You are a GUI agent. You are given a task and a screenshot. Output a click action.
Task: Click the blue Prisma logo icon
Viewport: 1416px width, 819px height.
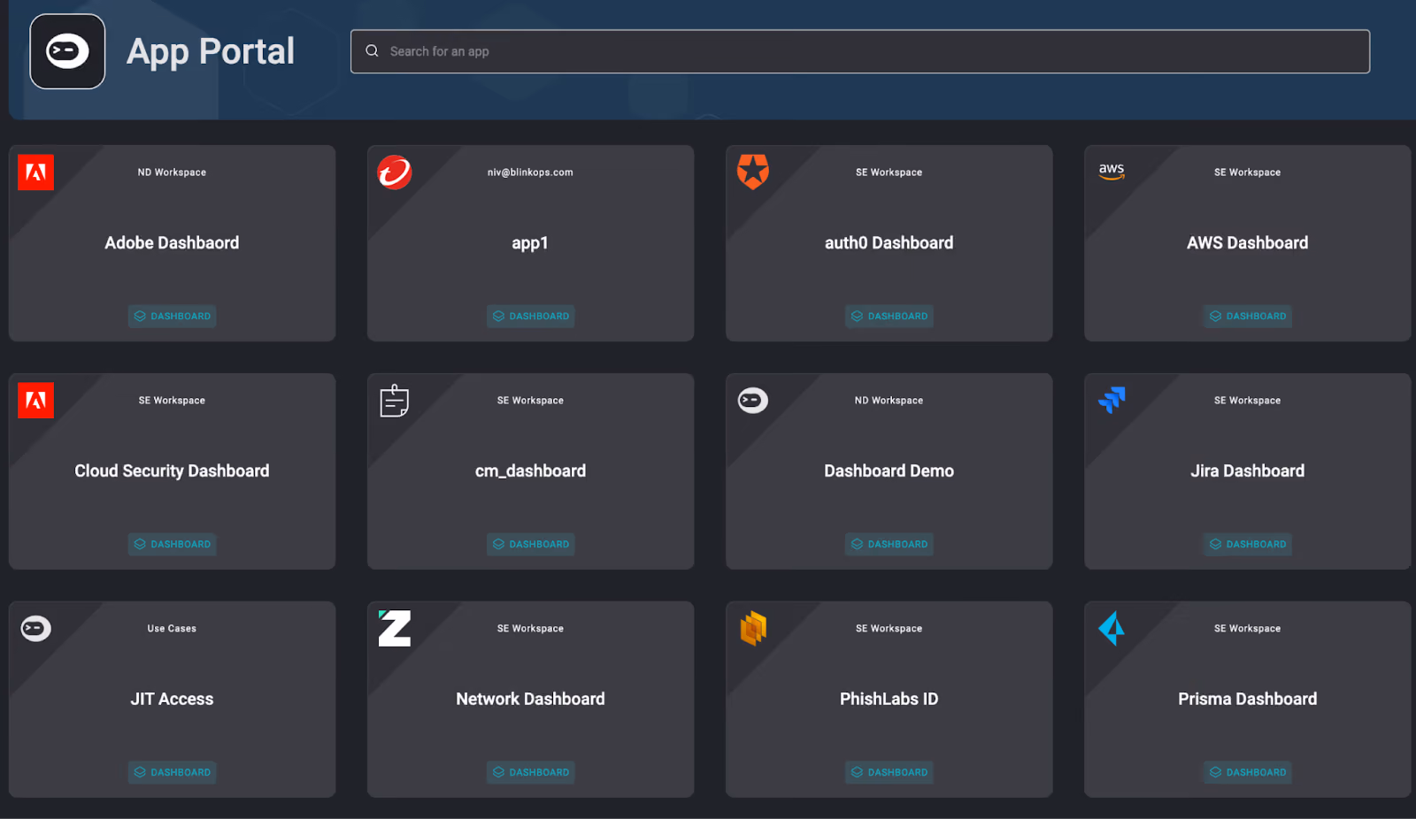[1112, 629]
